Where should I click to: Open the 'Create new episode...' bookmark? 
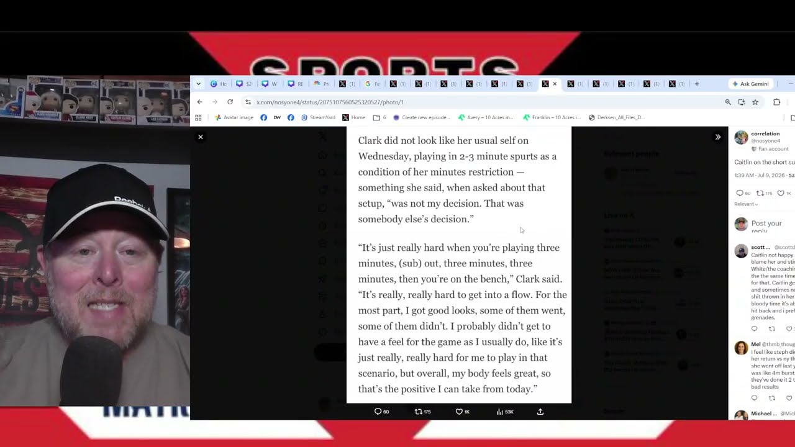click(x=421, y=117)
